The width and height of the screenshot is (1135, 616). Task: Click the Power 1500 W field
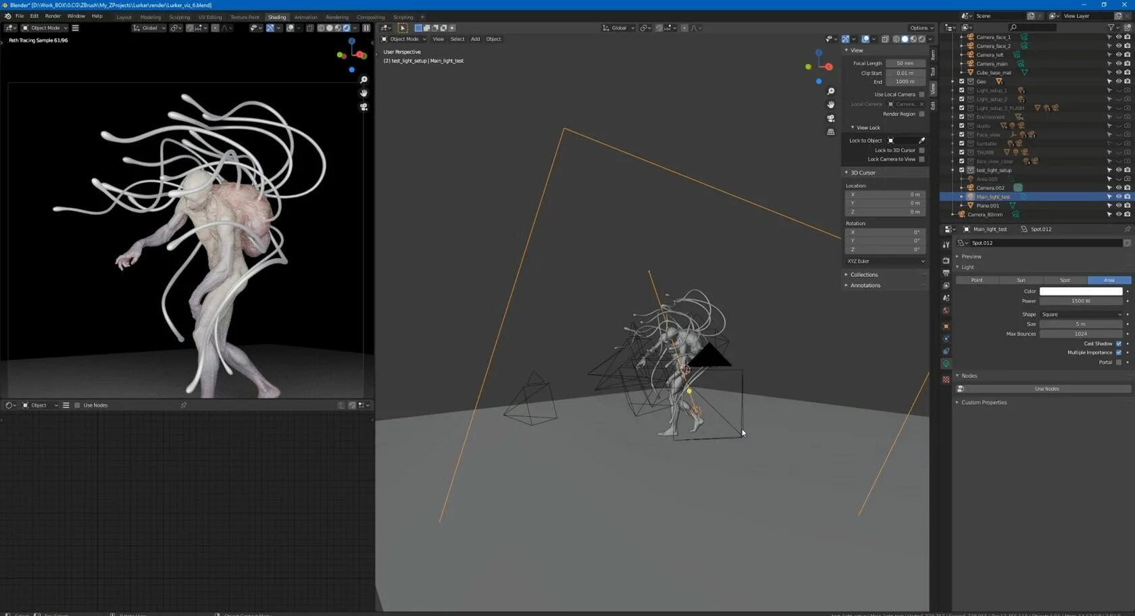[1081, 301]
